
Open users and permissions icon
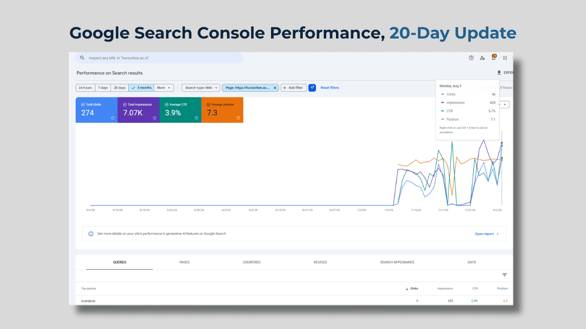482,58
